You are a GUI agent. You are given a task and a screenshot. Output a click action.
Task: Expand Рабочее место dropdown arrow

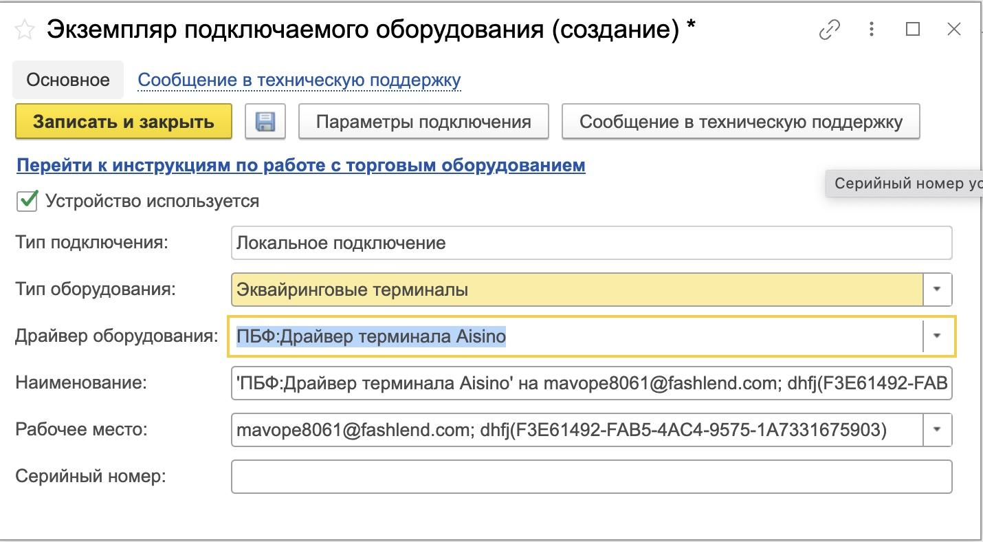[x=937, y=430]
